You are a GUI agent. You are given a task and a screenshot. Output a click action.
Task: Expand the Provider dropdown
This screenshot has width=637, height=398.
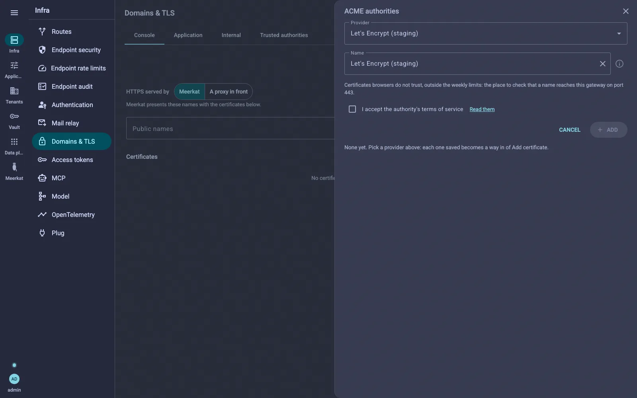click(x=486, y=33)
